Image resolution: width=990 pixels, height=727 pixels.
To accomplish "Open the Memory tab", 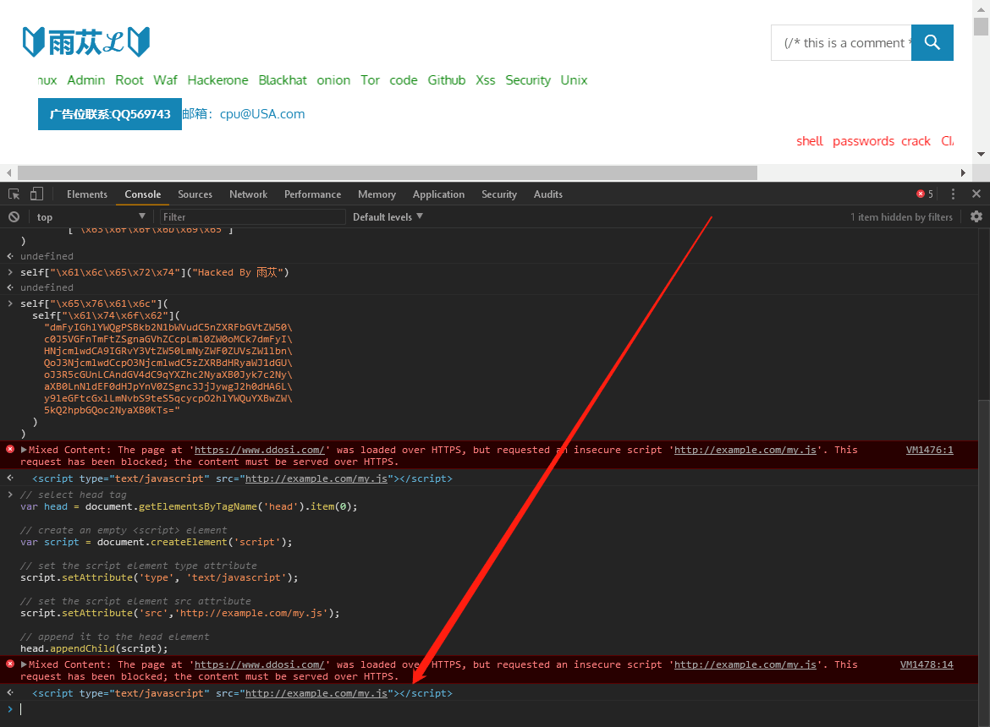I will coord(377,194).
